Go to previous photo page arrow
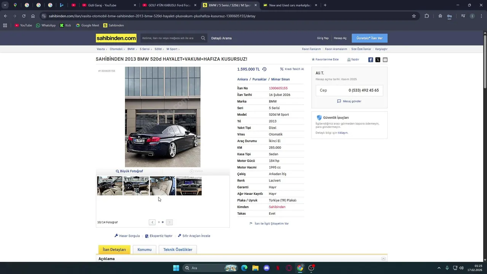The width and height of the screenshot is (487, 274). pyautogui.click(x=152, y=222)
